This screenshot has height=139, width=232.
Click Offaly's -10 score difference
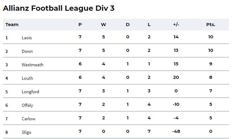(x=176, y=104)
